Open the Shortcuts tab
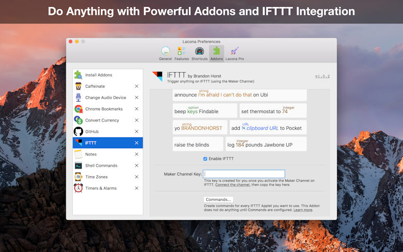The image size is (403, 252). tap(199, 53)
